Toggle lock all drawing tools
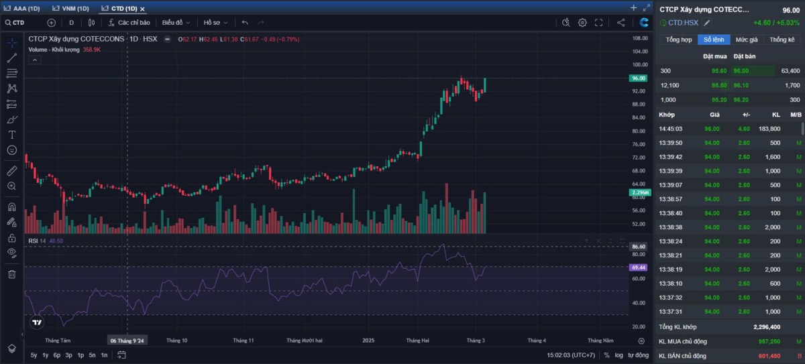 tap(12, 237)
